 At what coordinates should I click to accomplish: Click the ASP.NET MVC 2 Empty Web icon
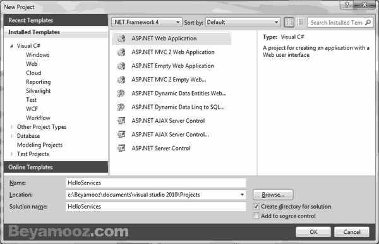(x=121, y=80)
